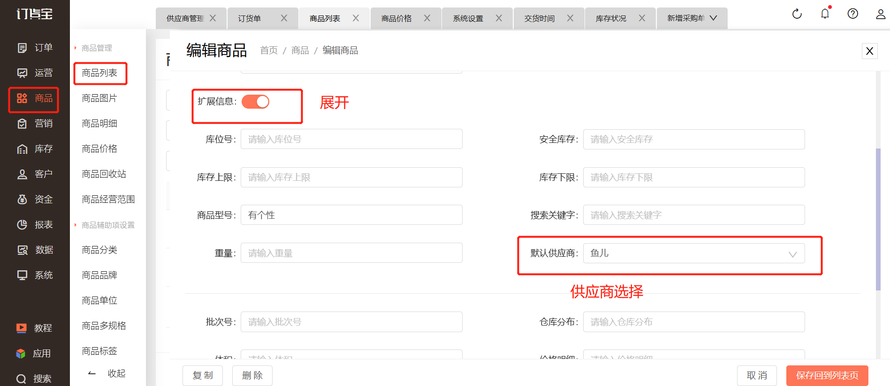Switch to the 库存状况 tab
Screen dimensions: 890x386
pyautogui.click(x=611, y=18)
